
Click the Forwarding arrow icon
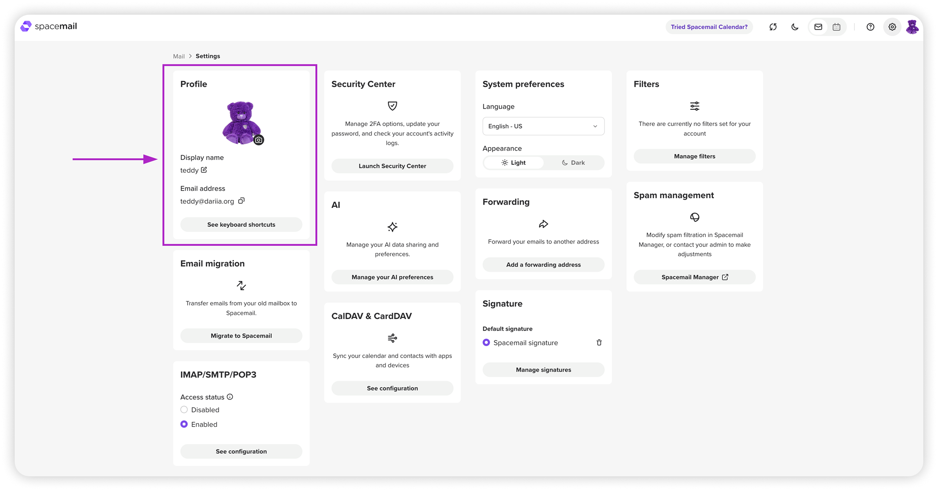click(543, 224)
